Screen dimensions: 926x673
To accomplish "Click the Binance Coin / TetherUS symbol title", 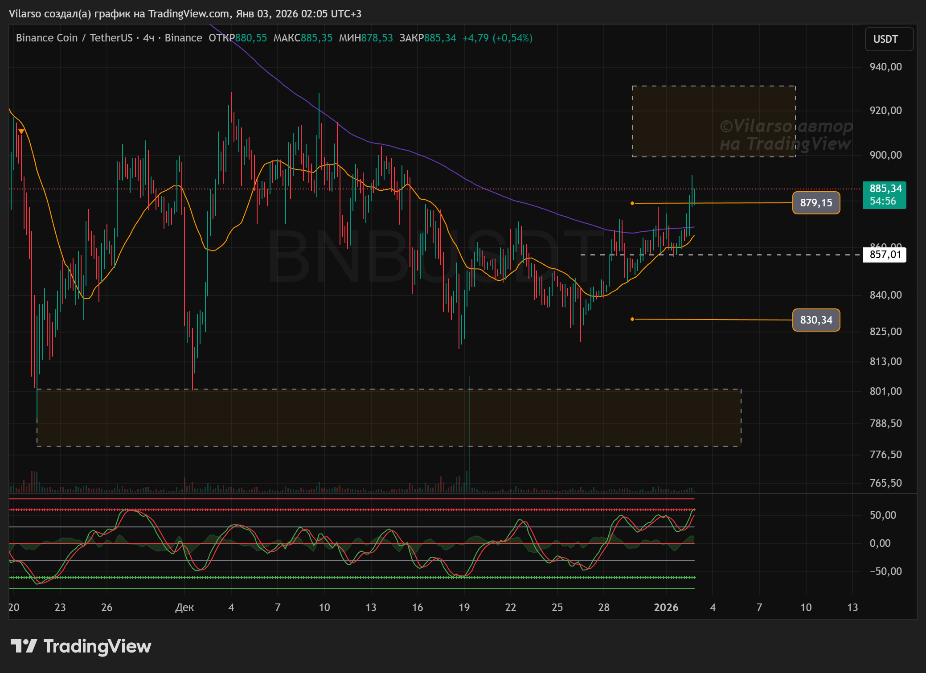I will pyautogui.click(x=74, y=38).
